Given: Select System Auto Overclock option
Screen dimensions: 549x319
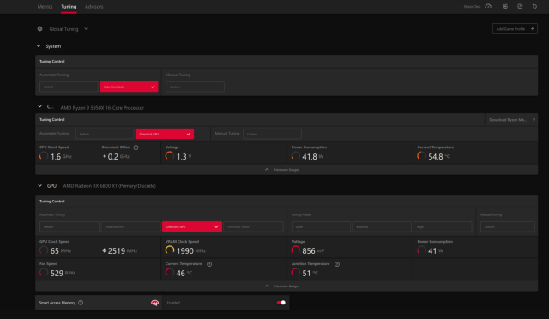Looking at the screenshot, I should coord(129,87).
